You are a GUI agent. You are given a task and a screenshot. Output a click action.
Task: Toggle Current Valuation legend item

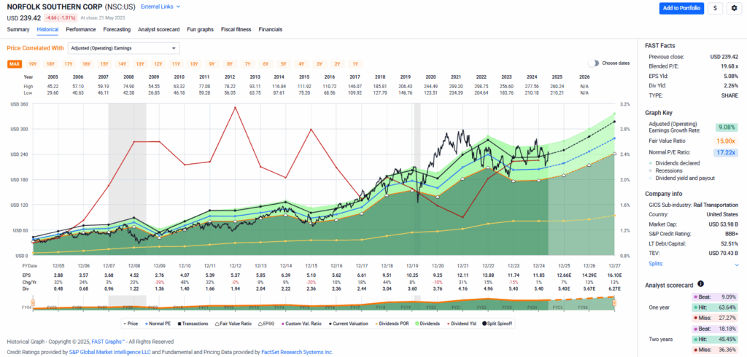coord(347,323)
